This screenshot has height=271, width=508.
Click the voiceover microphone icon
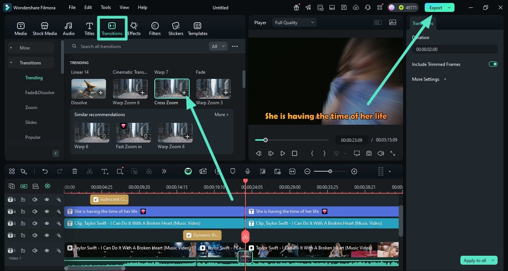(248, 171)
